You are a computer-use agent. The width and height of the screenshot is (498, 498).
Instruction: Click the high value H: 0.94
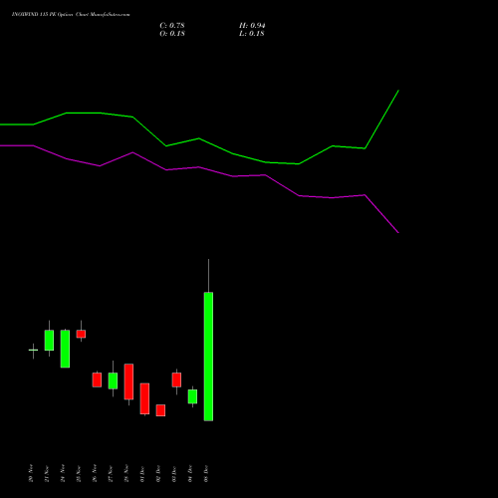[x=252, y=26]
